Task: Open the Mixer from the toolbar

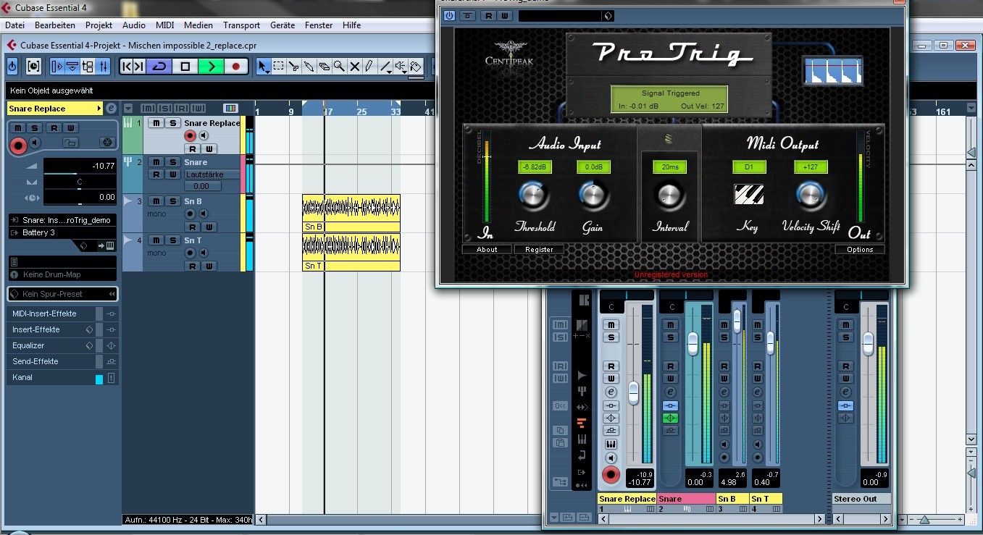Action: pos(104,67)
